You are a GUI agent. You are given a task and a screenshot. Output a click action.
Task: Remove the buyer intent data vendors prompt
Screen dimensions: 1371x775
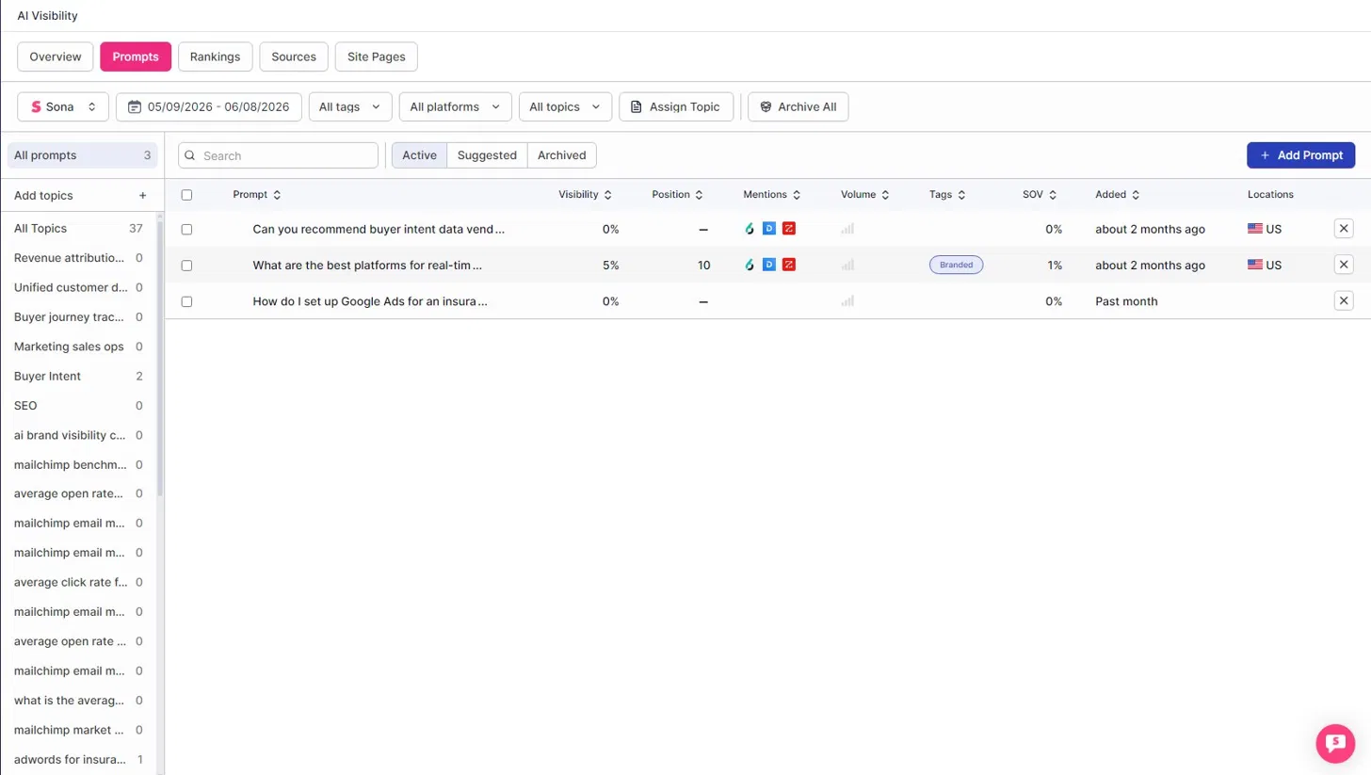tap(1344, 229)
